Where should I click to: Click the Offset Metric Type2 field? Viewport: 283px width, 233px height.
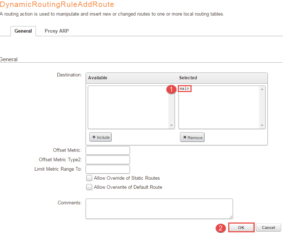(x=108, y=160)
